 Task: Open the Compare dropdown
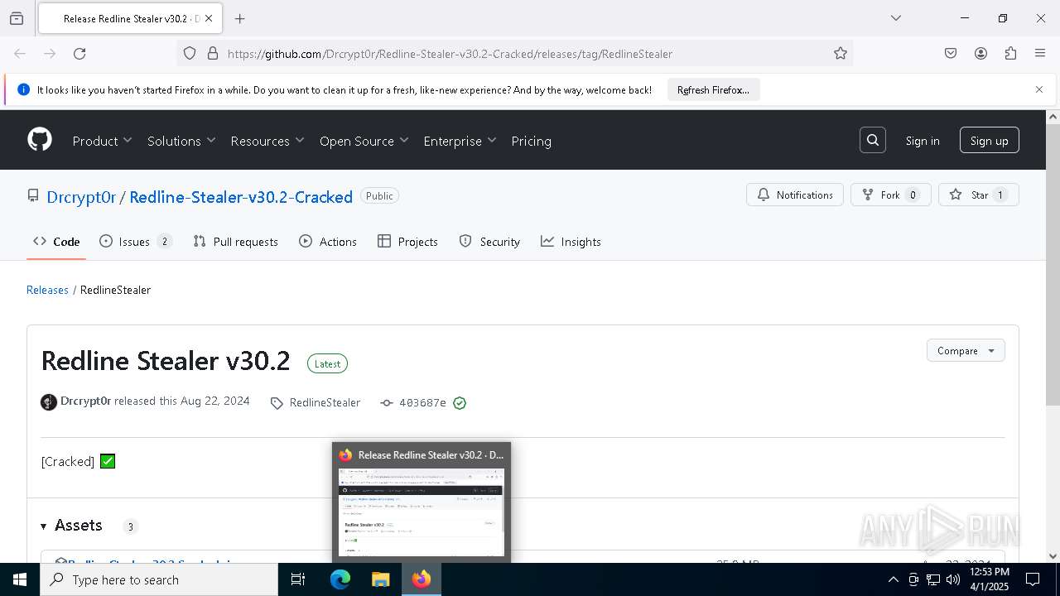(x=966, y=350)
